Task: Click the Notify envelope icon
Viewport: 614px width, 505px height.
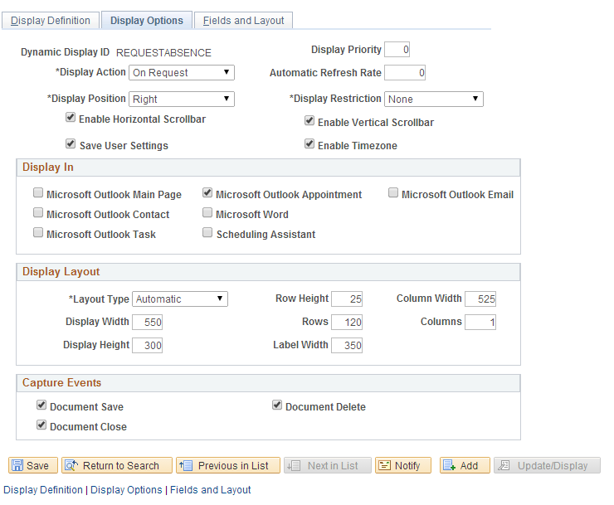Action: tap(385, 465)
